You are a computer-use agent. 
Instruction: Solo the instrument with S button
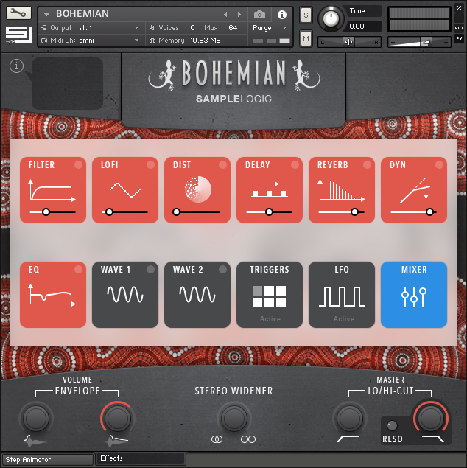306,16
